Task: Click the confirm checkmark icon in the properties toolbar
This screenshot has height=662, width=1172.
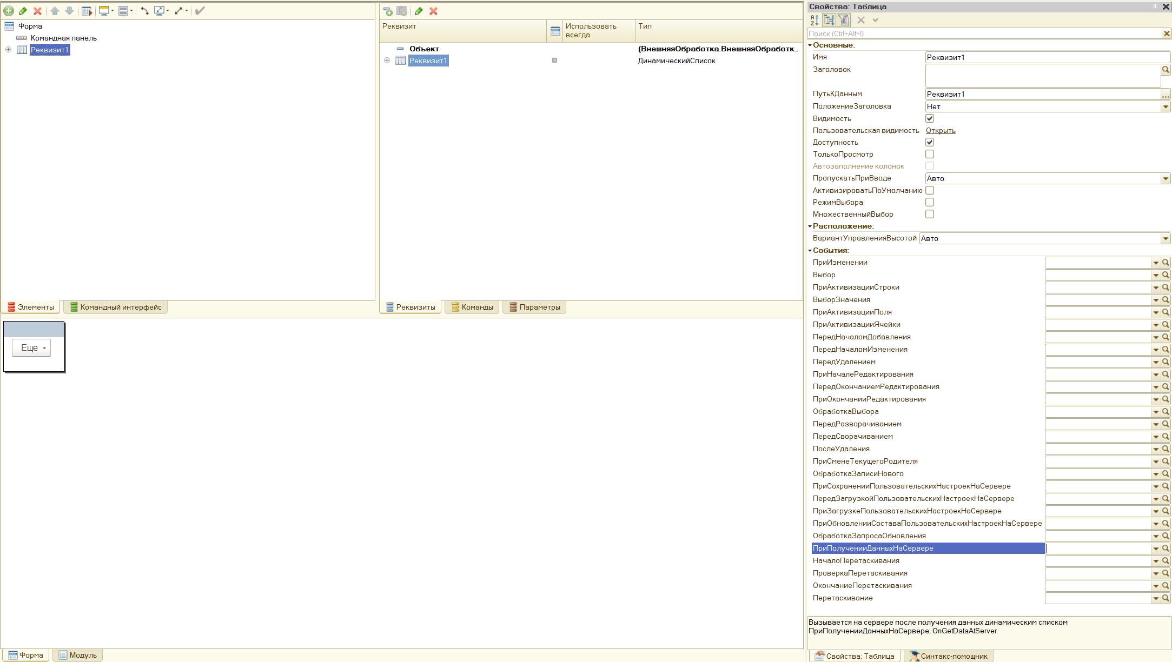Action: [x=876, y=21]
